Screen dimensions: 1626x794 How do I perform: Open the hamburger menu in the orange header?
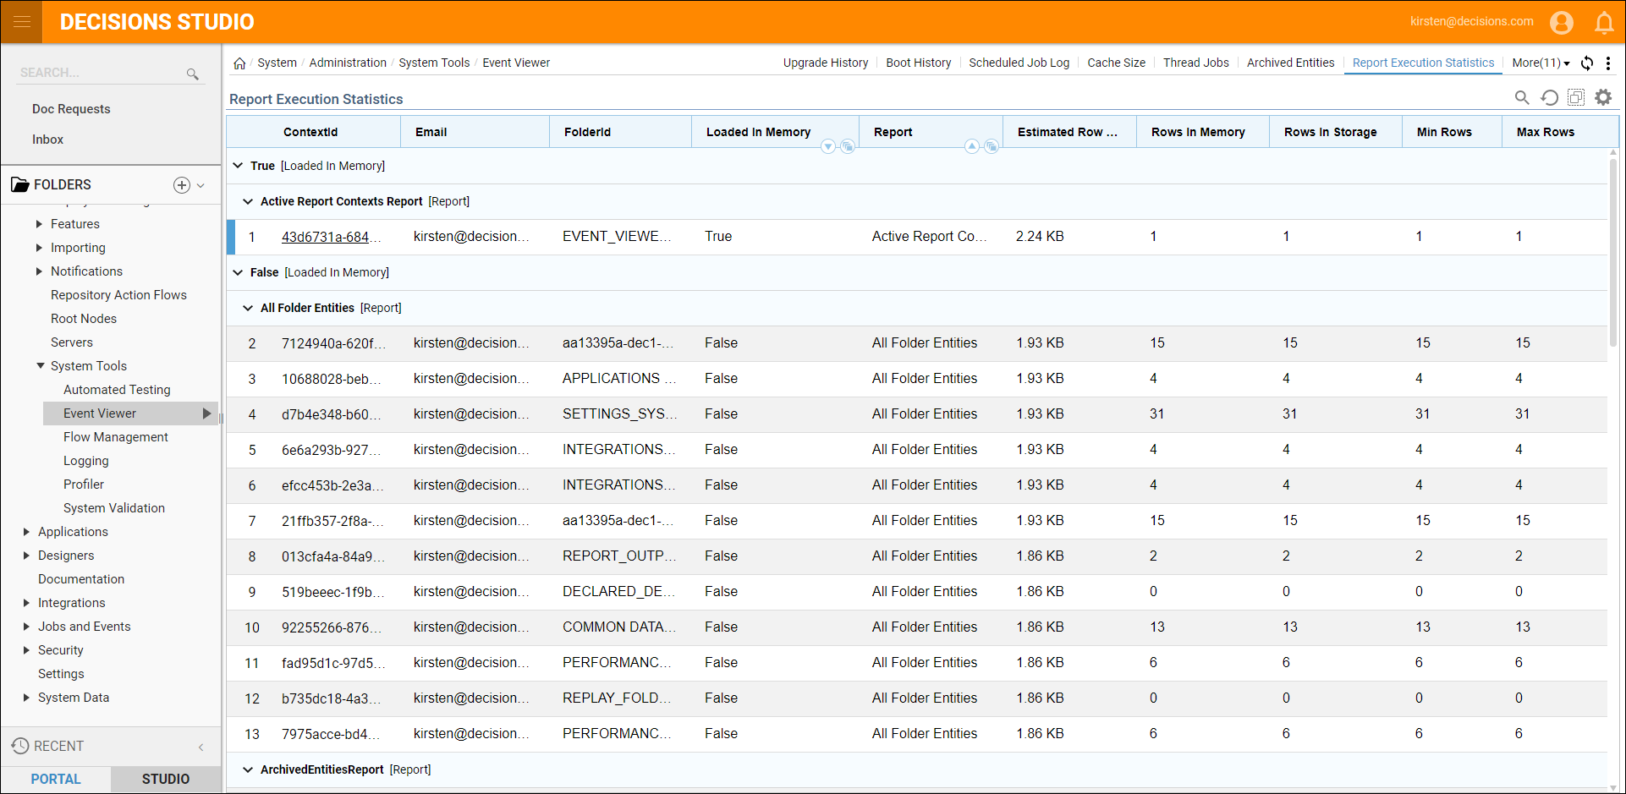pos(22,22)
